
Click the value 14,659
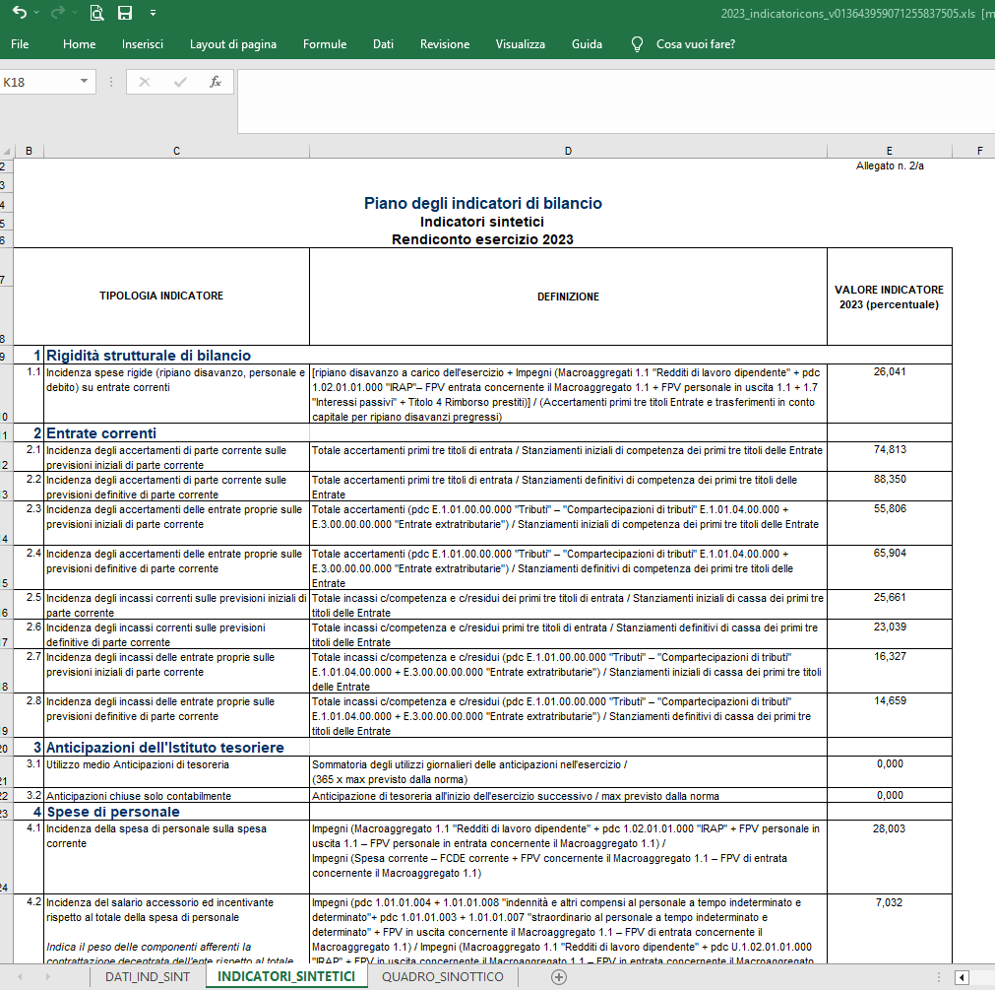coord(889,701)
